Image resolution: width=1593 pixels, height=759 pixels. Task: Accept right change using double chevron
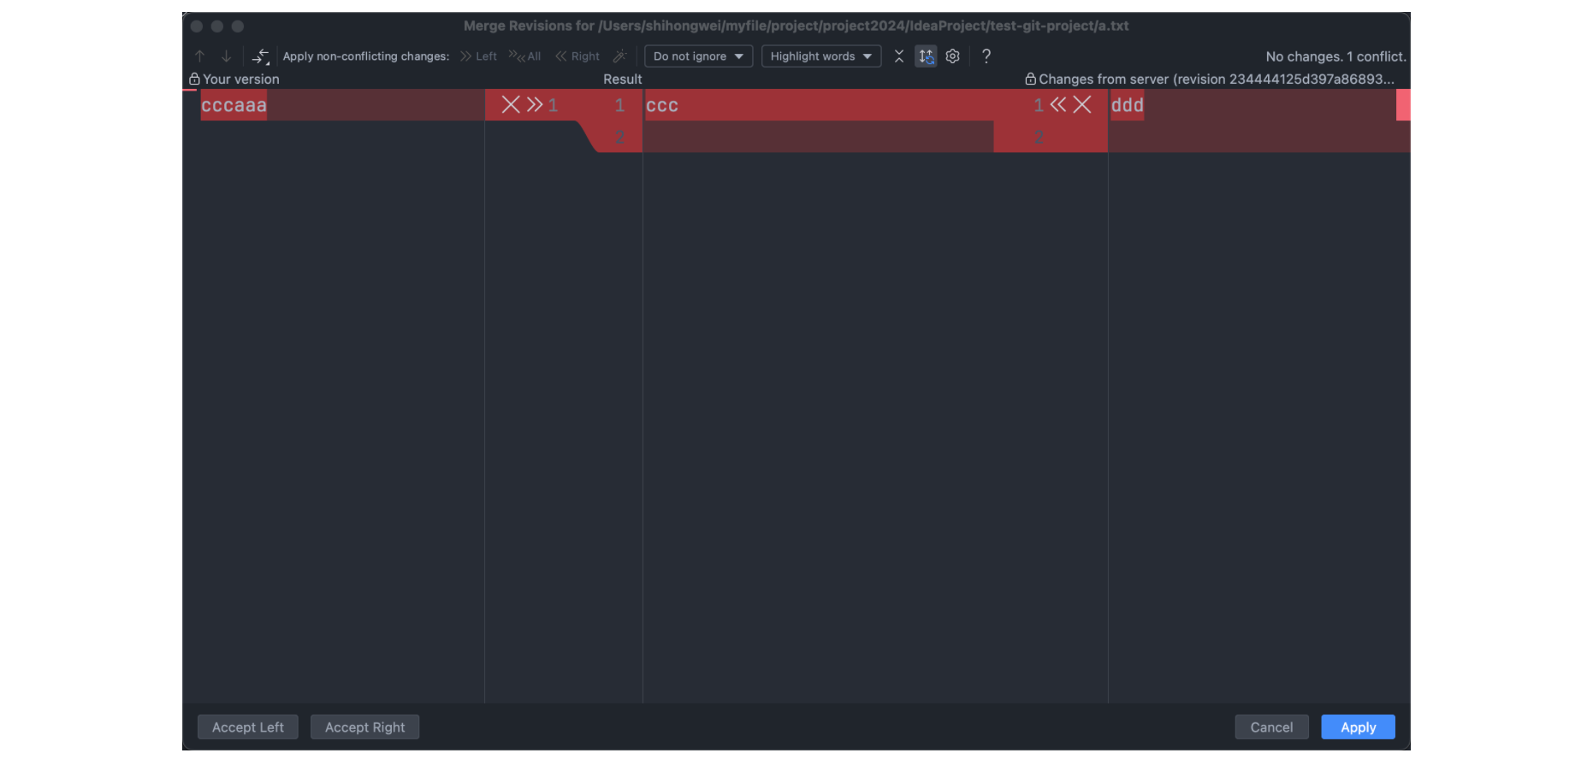1058,105
